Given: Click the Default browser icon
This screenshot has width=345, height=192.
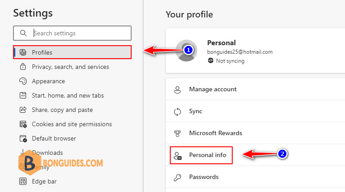Looking at the screenshot, I should pos(23,138).
